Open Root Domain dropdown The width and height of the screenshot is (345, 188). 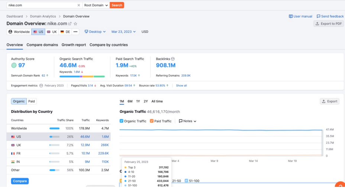pyautogui.click(x=96, y=5)
